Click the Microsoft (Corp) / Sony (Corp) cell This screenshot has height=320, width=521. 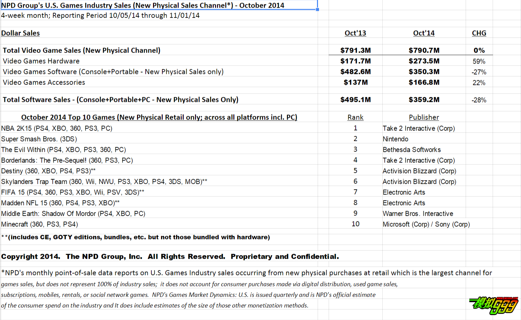426,224
